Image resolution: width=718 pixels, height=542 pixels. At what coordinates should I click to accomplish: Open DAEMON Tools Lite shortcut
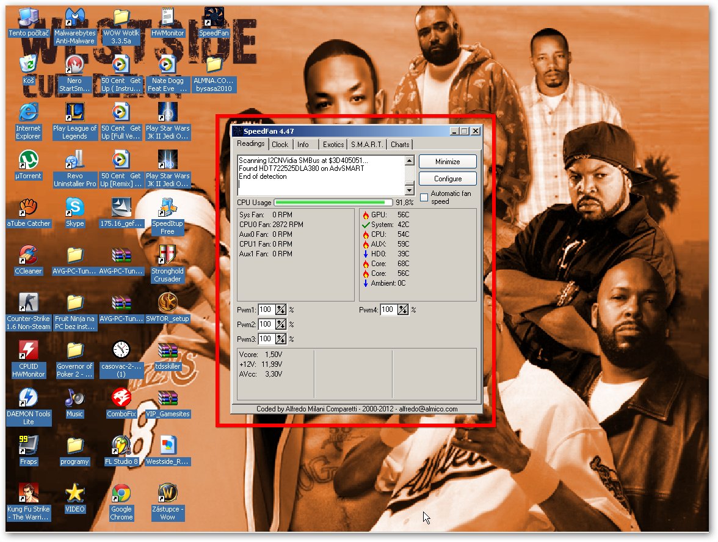click(28, 407)
